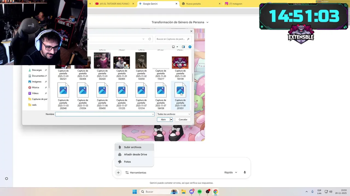Switch to the Nueva pestaña tab

[201, 4]
